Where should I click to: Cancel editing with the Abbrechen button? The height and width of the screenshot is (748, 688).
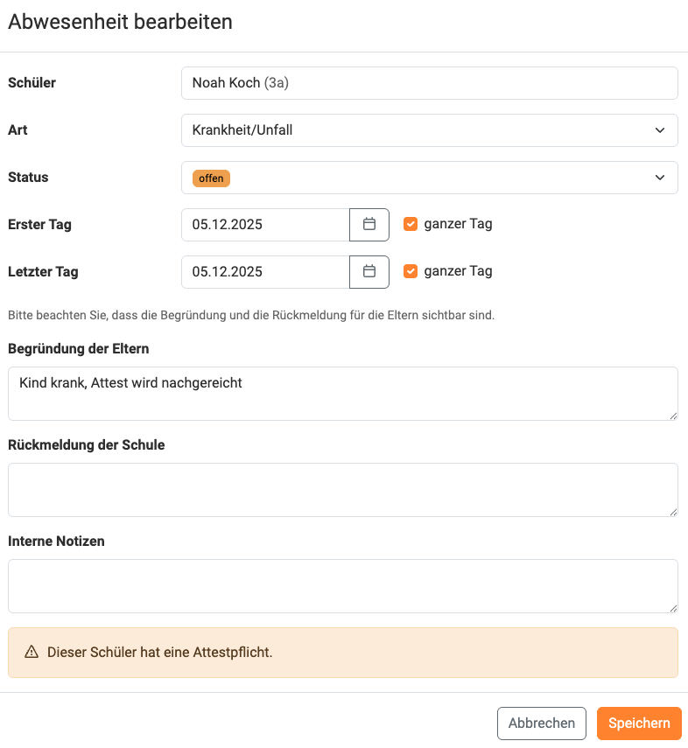[541, 723]
